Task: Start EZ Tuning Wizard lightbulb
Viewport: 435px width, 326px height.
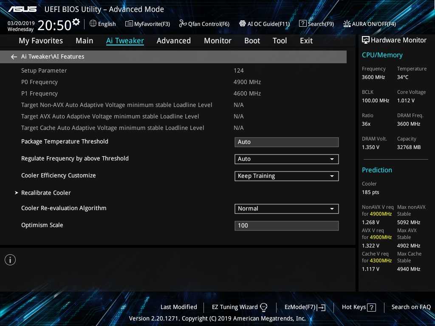Action: coord(263,307)
